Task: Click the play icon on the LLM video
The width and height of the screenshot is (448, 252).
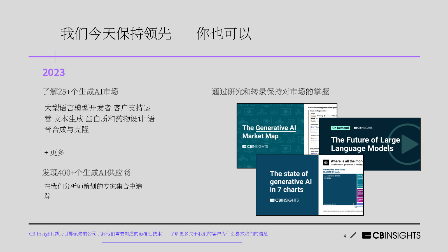Action: (x=409, y=144)
